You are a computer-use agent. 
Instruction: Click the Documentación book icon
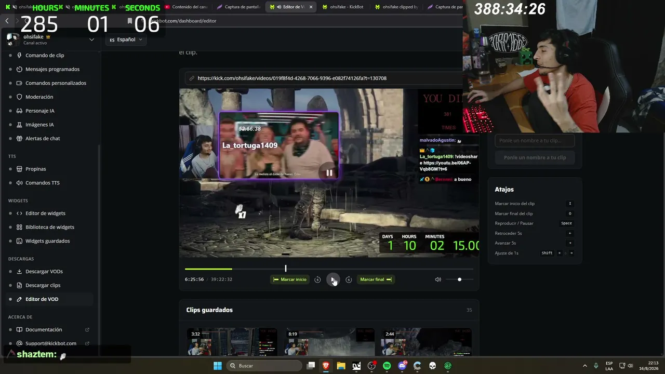click(x=19, y=329)
